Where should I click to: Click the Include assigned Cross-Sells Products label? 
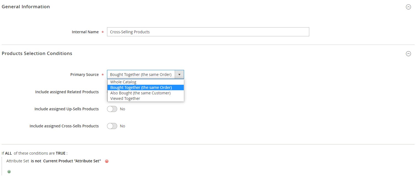pyautogui.click(x=64, y=126)
